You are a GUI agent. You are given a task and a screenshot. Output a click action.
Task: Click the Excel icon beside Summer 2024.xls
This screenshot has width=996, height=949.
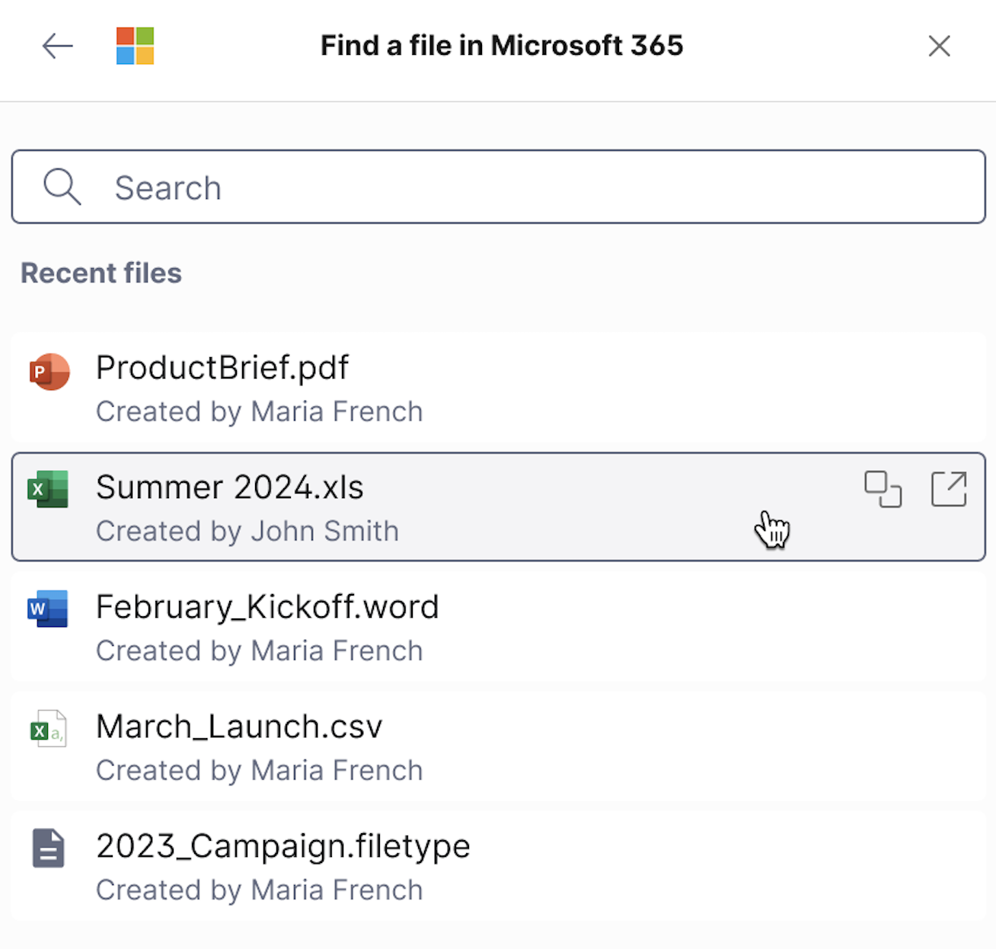[x=48, y=489]
